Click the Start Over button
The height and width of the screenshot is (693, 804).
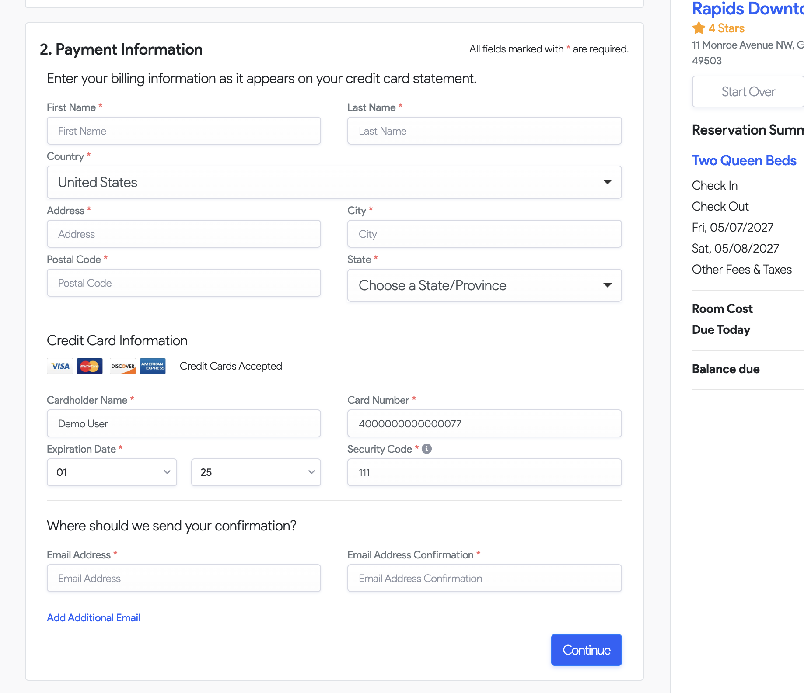[748, 92]
